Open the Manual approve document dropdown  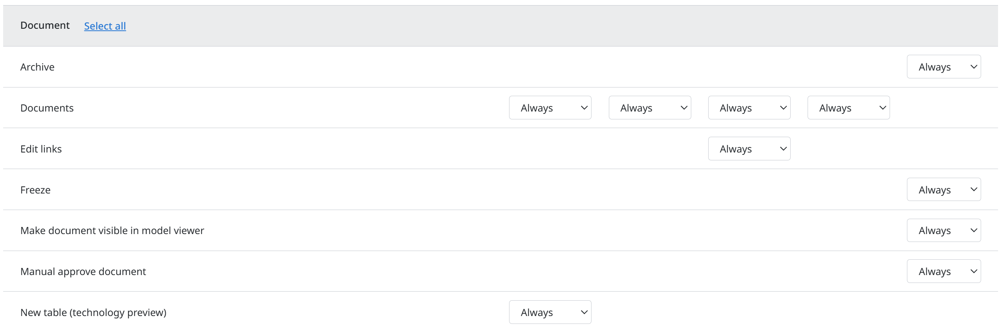click(944, 271)
